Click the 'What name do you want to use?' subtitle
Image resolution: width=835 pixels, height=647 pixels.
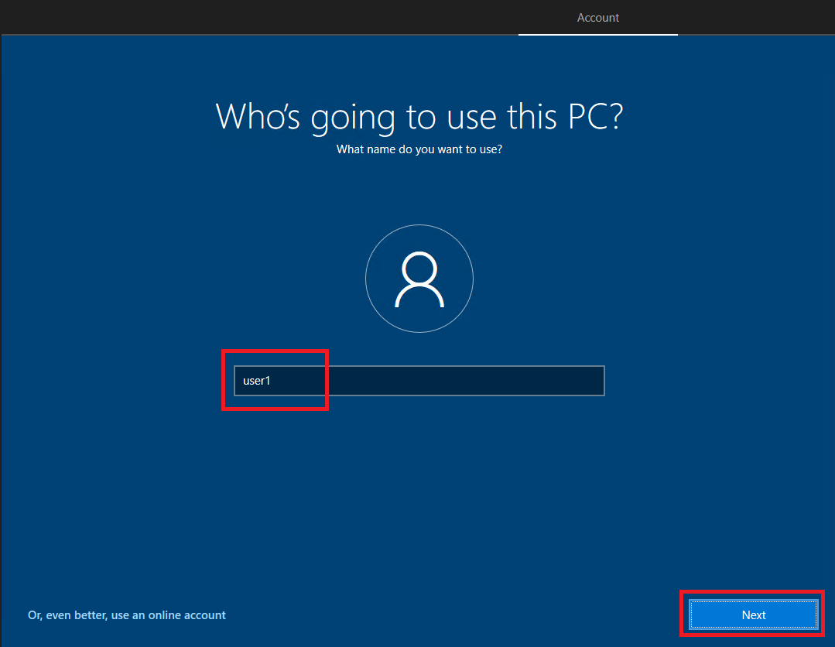click(x=419, y=149)
